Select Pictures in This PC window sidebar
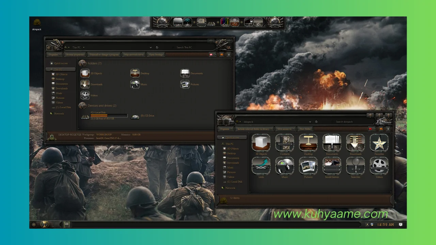The height and width of the screenshot is (245, 436). (x=58, y=98)
